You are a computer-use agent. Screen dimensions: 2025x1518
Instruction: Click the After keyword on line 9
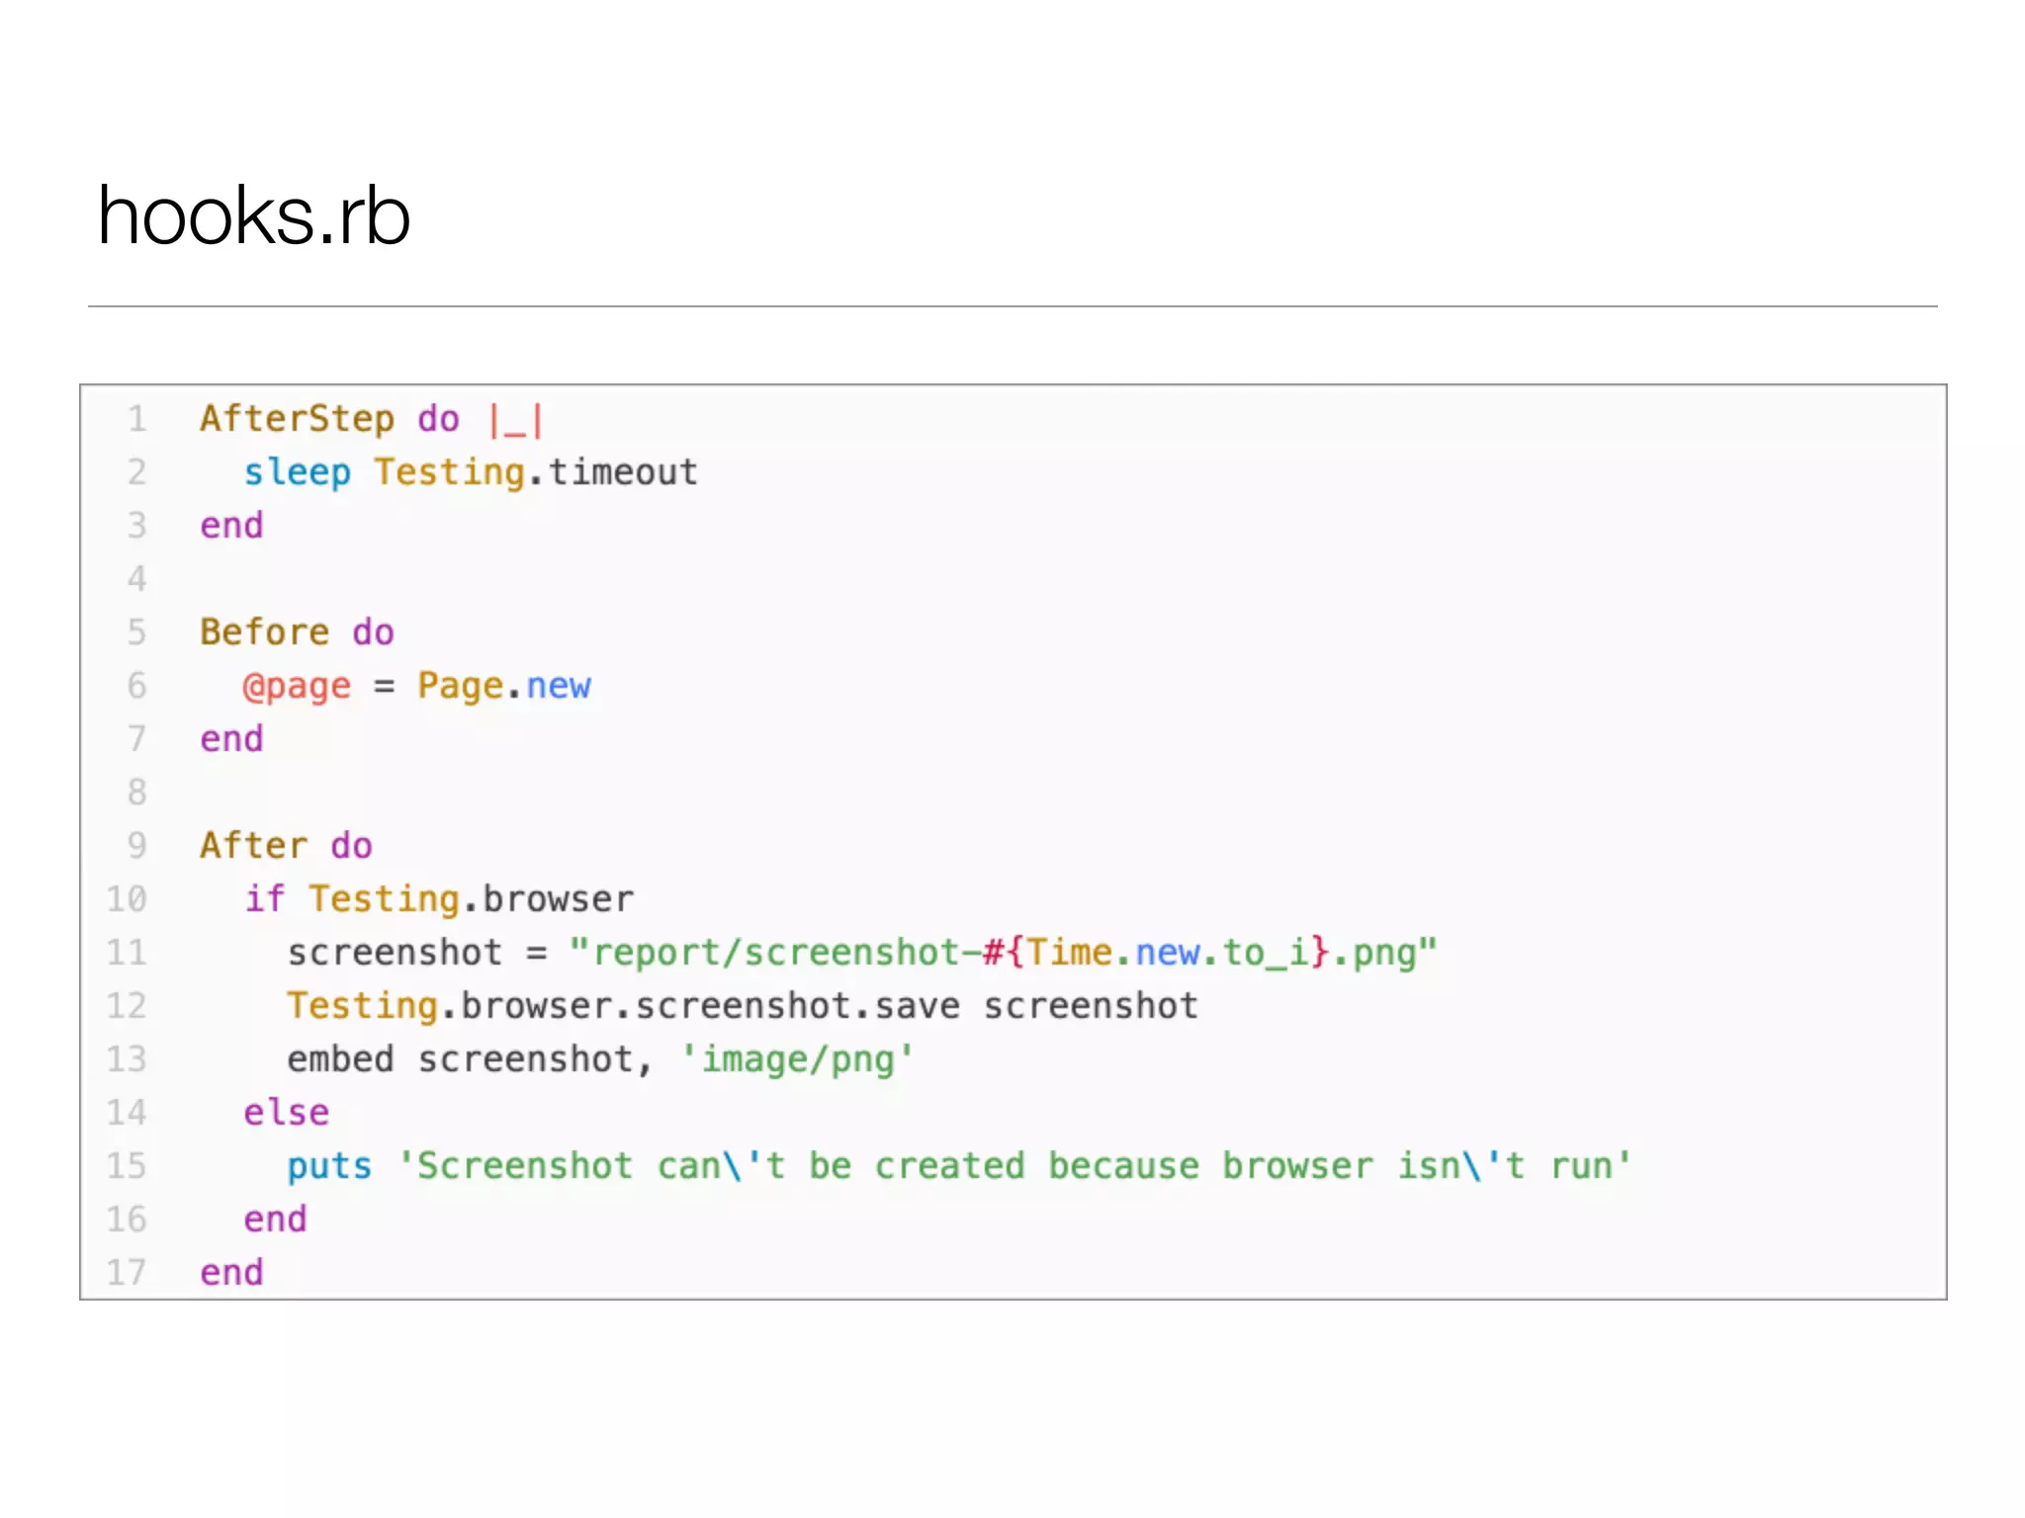253,846
